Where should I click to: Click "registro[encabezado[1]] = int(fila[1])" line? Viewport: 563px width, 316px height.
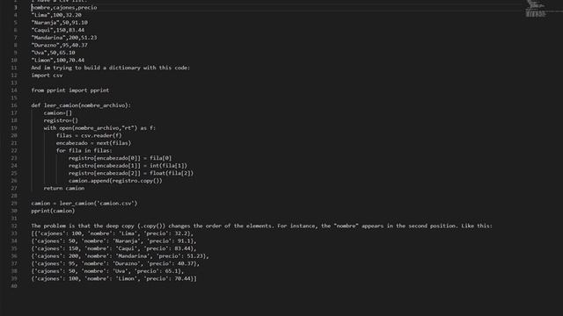point(128,166)
